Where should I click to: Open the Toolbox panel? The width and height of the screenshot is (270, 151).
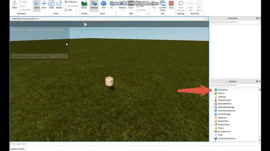click(x=94, y=5)
